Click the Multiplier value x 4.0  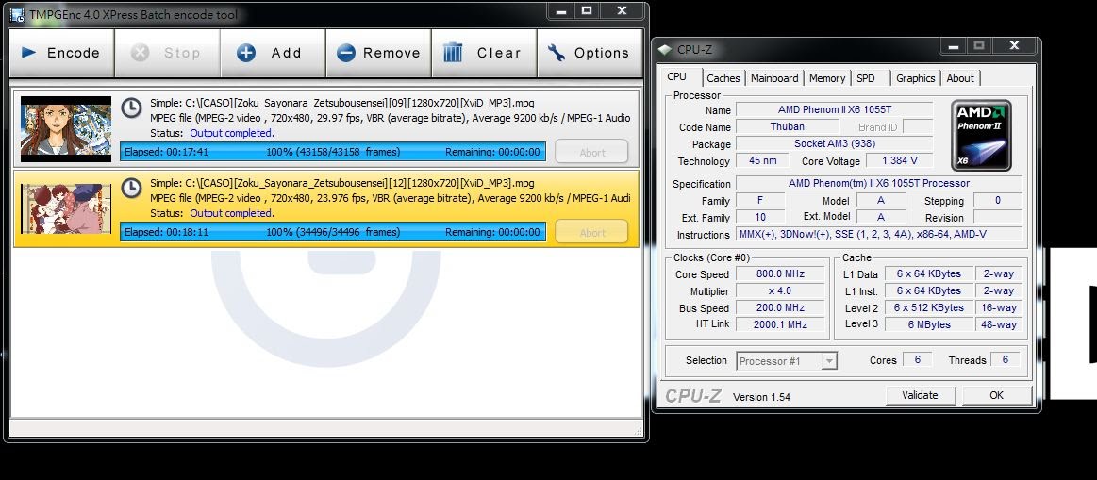coord(781,291)
